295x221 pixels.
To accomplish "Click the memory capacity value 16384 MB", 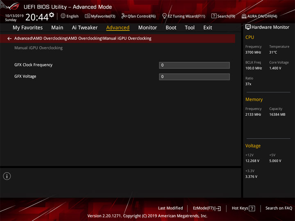I will 277,115.
